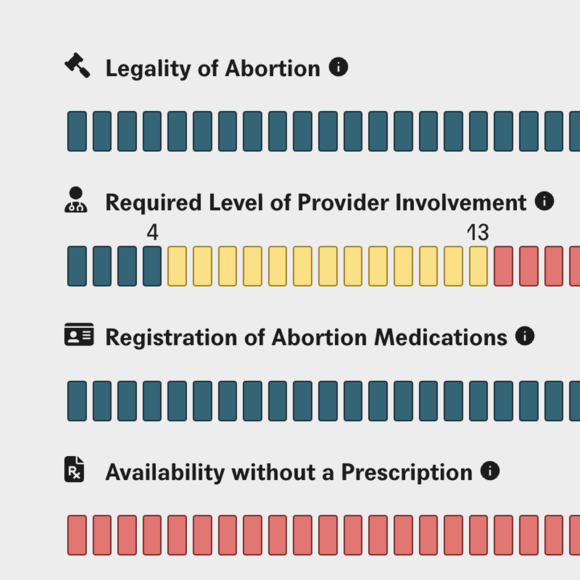Click first red block in Prescription row
Screen dimensions: 580x580
(x=77, y=535)
